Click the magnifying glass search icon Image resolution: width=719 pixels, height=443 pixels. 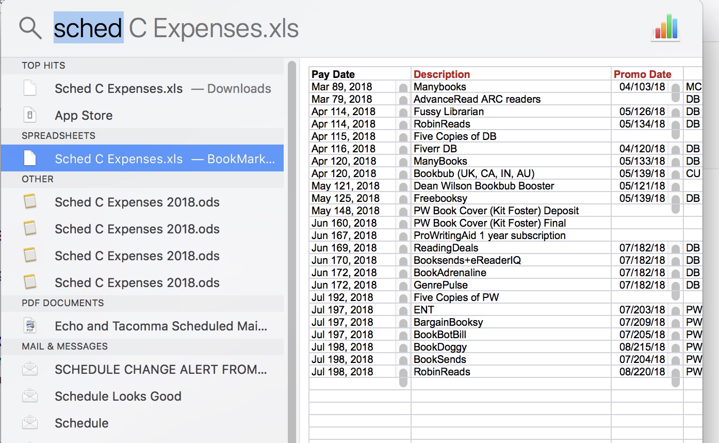pos(30,28)
